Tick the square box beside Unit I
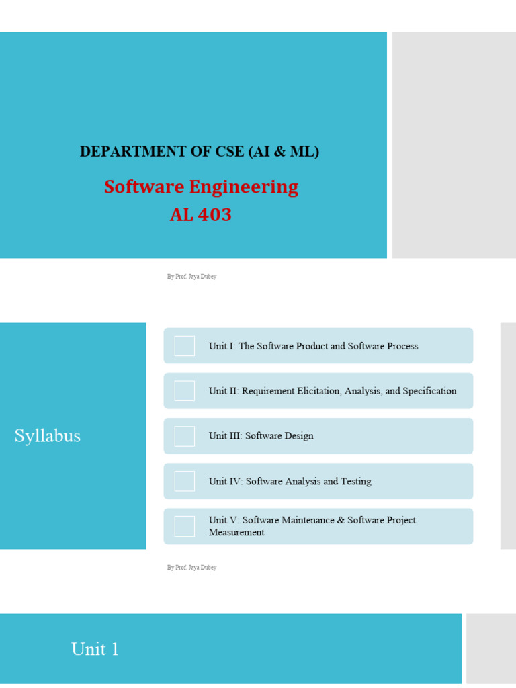 (185, 346)
